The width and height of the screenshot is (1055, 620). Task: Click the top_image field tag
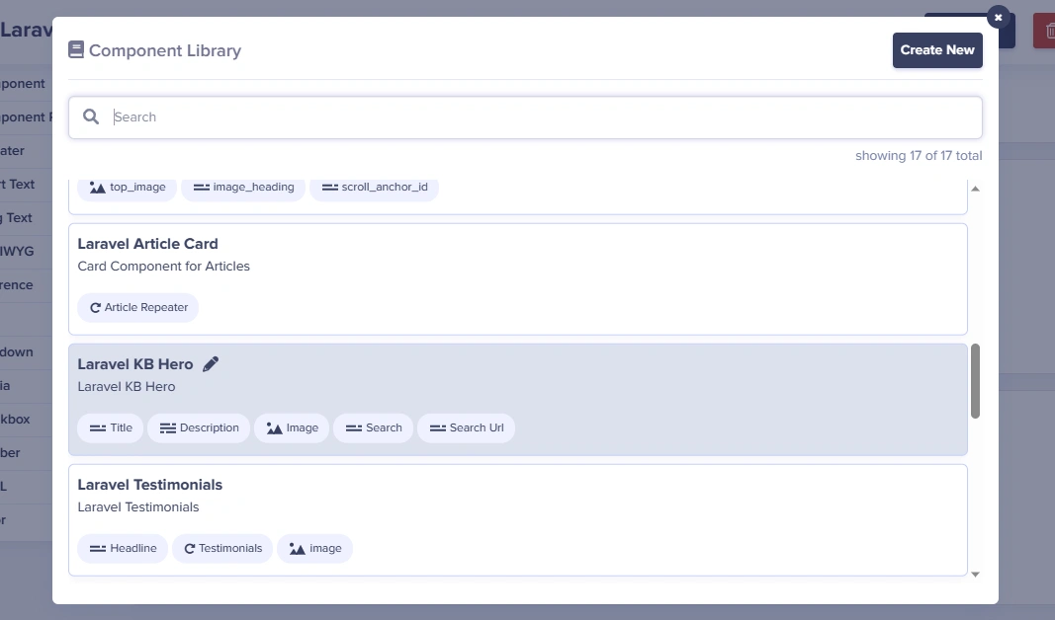pyautogui.click(x=128, y=187)
